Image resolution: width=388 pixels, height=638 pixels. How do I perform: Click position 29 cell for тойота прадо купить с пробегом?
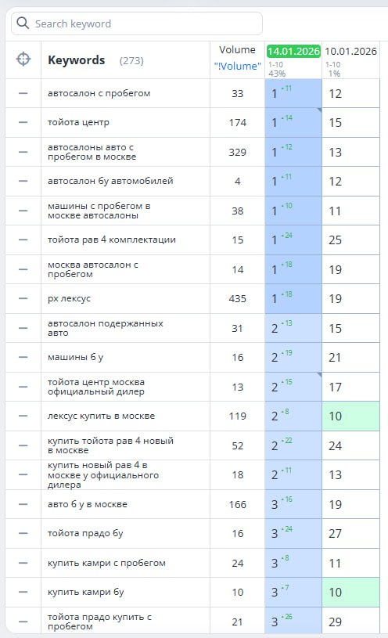coord(350,622)
